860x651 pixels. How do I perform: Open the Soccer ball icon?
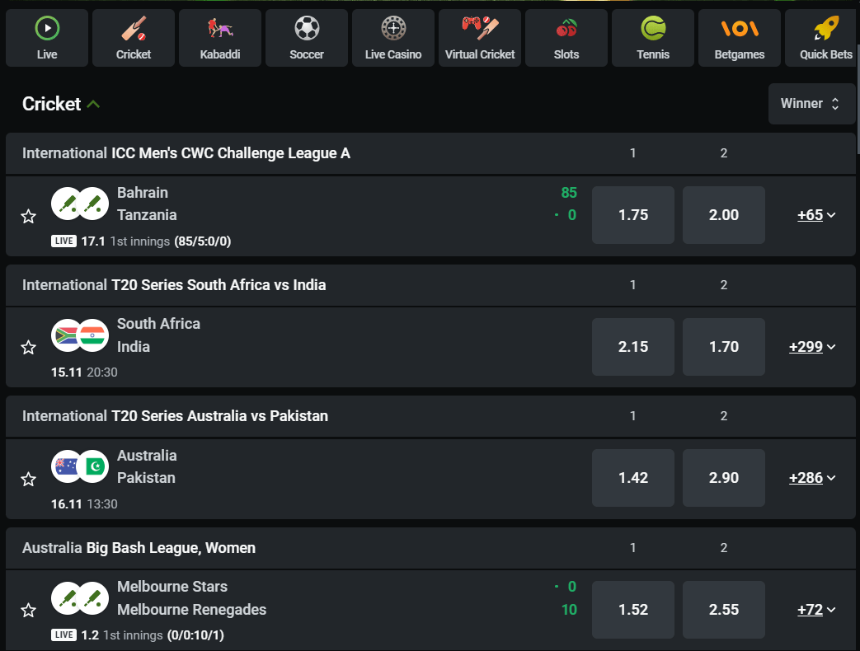click(307, 29)
